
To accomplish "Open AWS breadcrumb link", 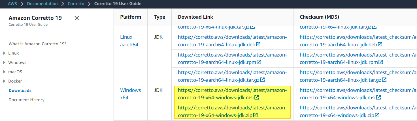I will click(12, 4).
